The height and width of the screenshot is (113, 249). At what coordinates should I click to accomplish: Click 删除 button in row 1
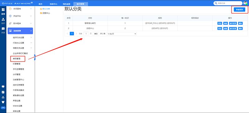[x=240, y=23]
